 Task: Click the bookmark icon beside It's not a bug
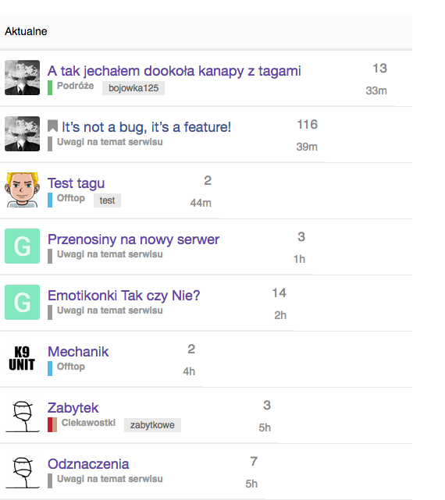pos(52,126)
